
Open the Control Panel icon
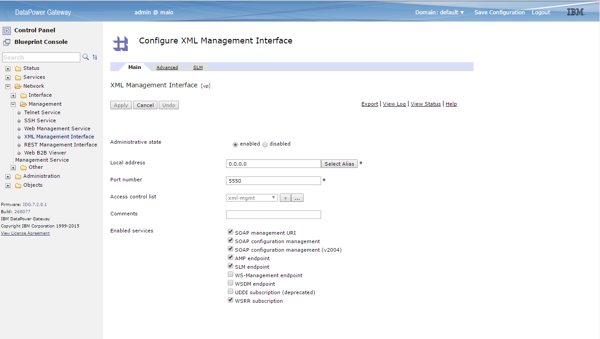pyautogui.click(x=6, y=30)
